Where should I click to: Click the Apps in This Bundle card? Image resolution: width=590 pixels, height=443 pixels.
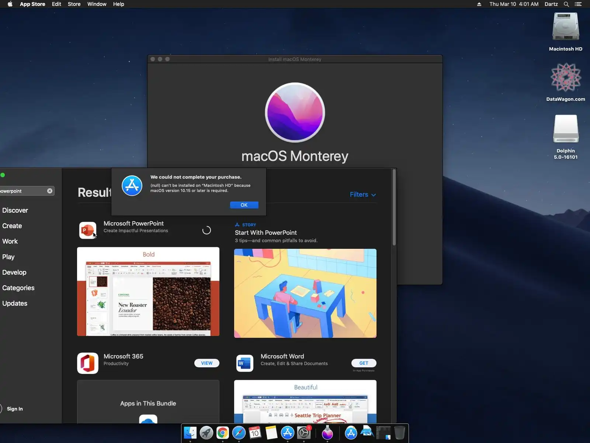[148, 402]
